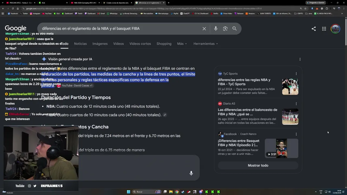Open File Explorer from the taskbar
347x195 pixels.
click(171, 192)
